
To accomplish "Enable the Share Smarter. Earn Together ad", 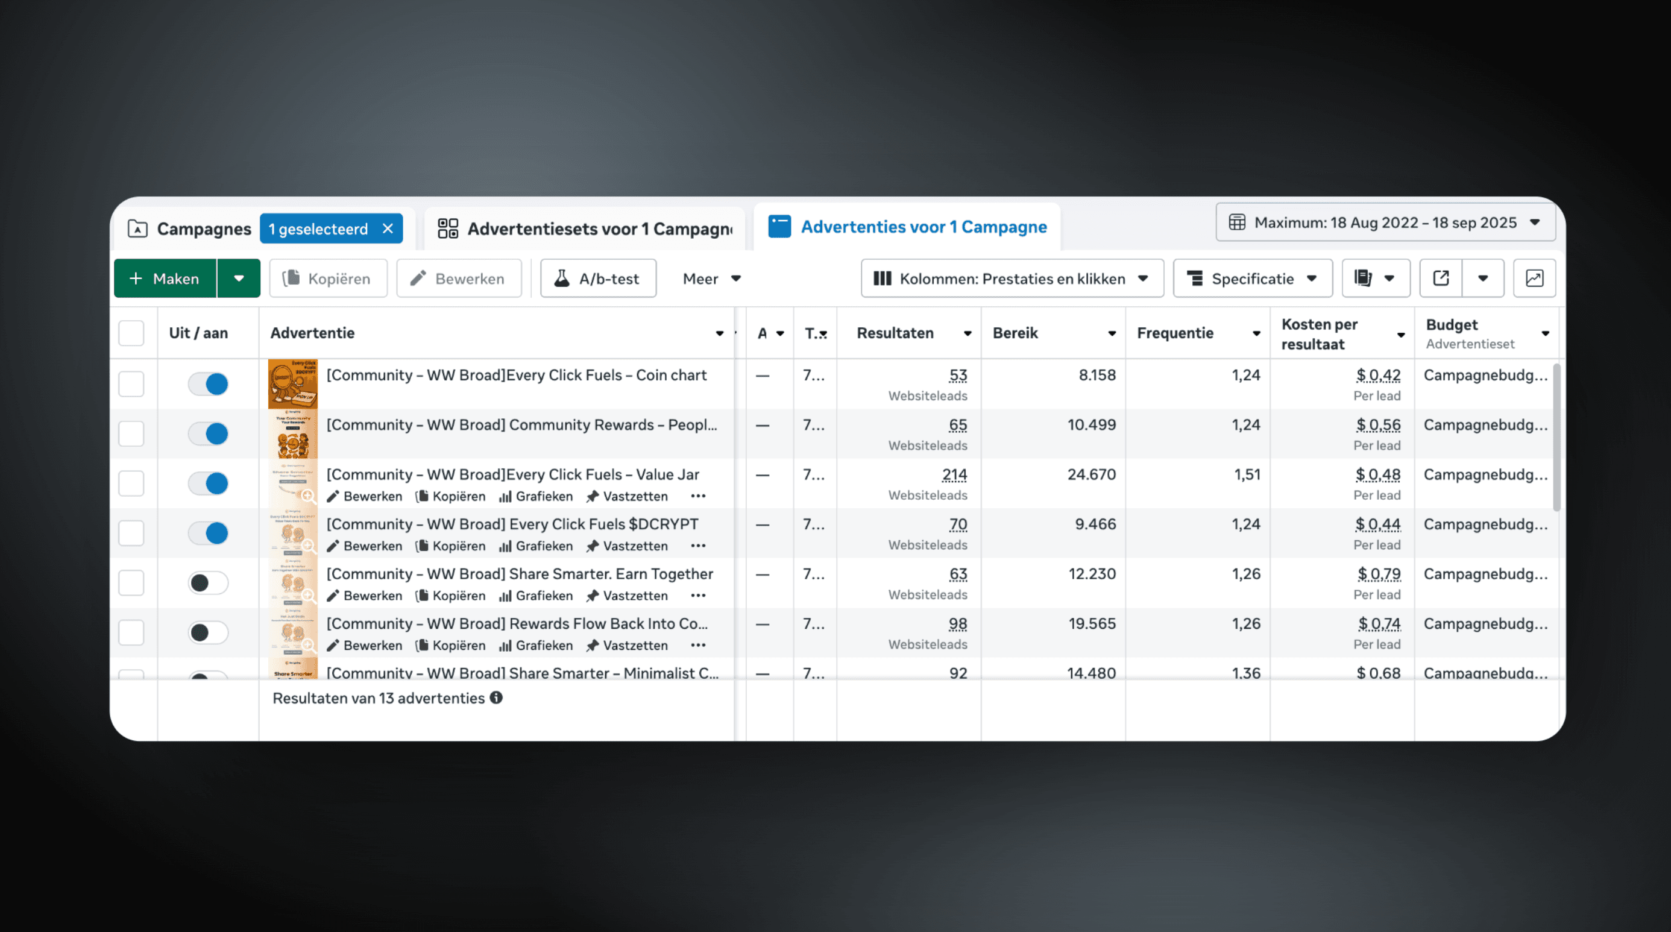I will click(x=208, y=582).
